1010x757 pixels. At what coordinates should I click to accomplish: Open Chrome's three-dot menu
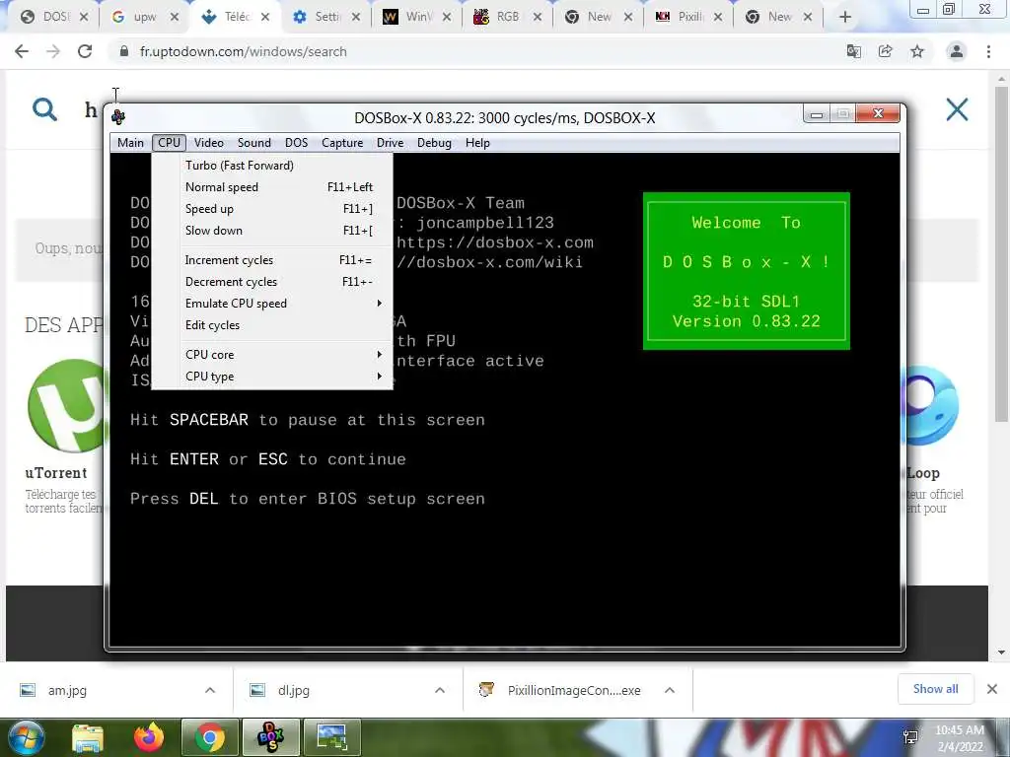[988, 51]
